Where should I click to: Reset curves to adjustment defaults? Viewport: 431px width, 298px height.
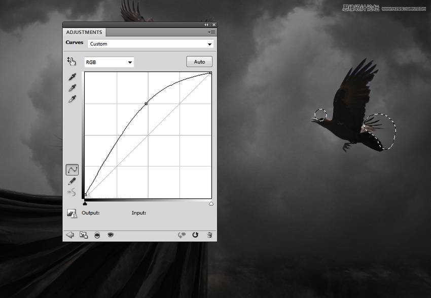(x=195, y=235)
